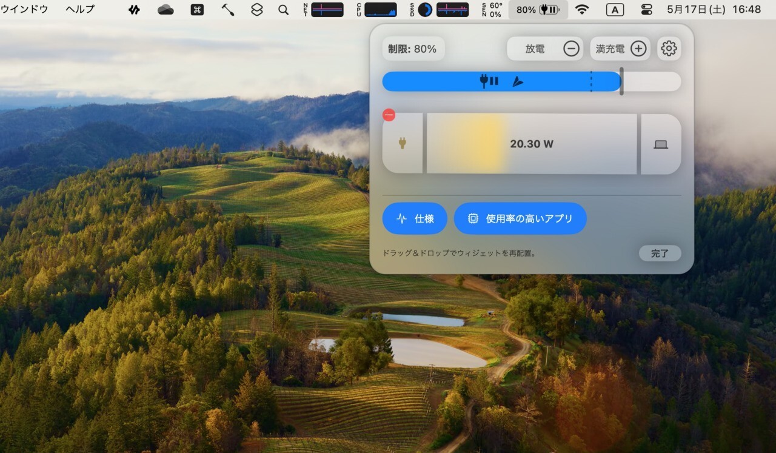
Task: Click the stacked layers menu bar icon
Action: pyautogui.click(x=257, y=10)
